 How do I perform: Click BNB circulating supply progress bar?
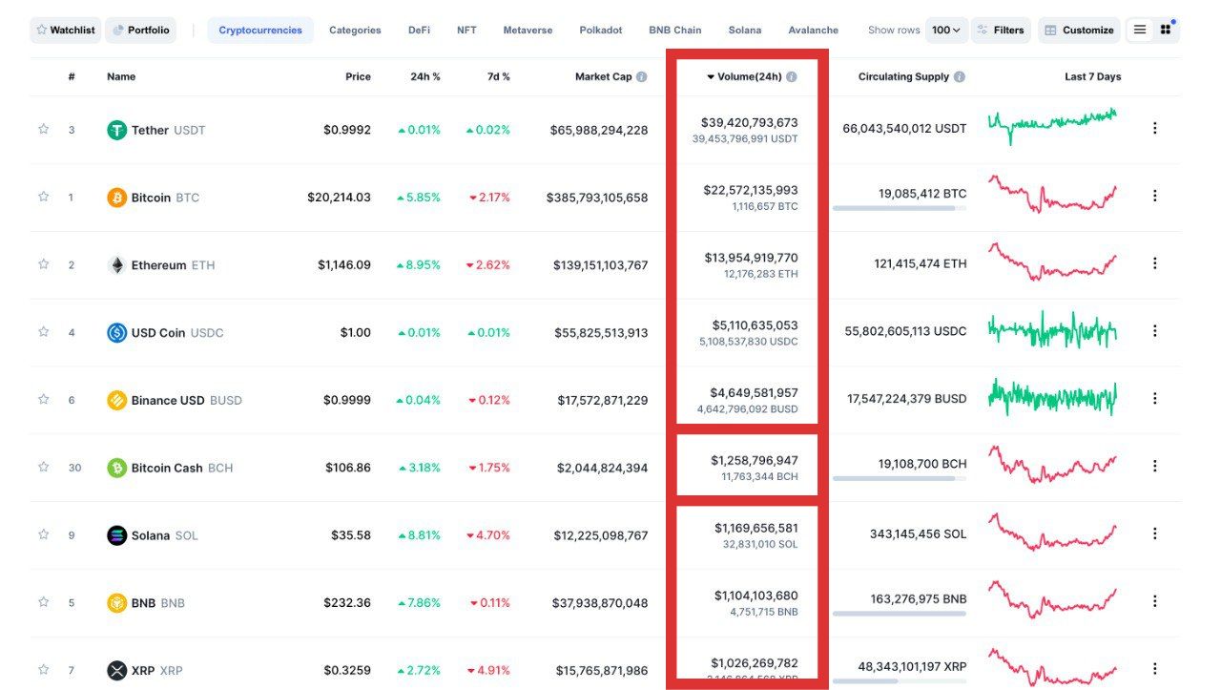[900, 614]
